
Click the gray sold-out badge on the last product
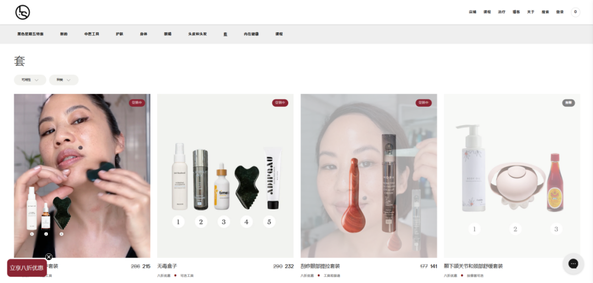tap(568, 103)
